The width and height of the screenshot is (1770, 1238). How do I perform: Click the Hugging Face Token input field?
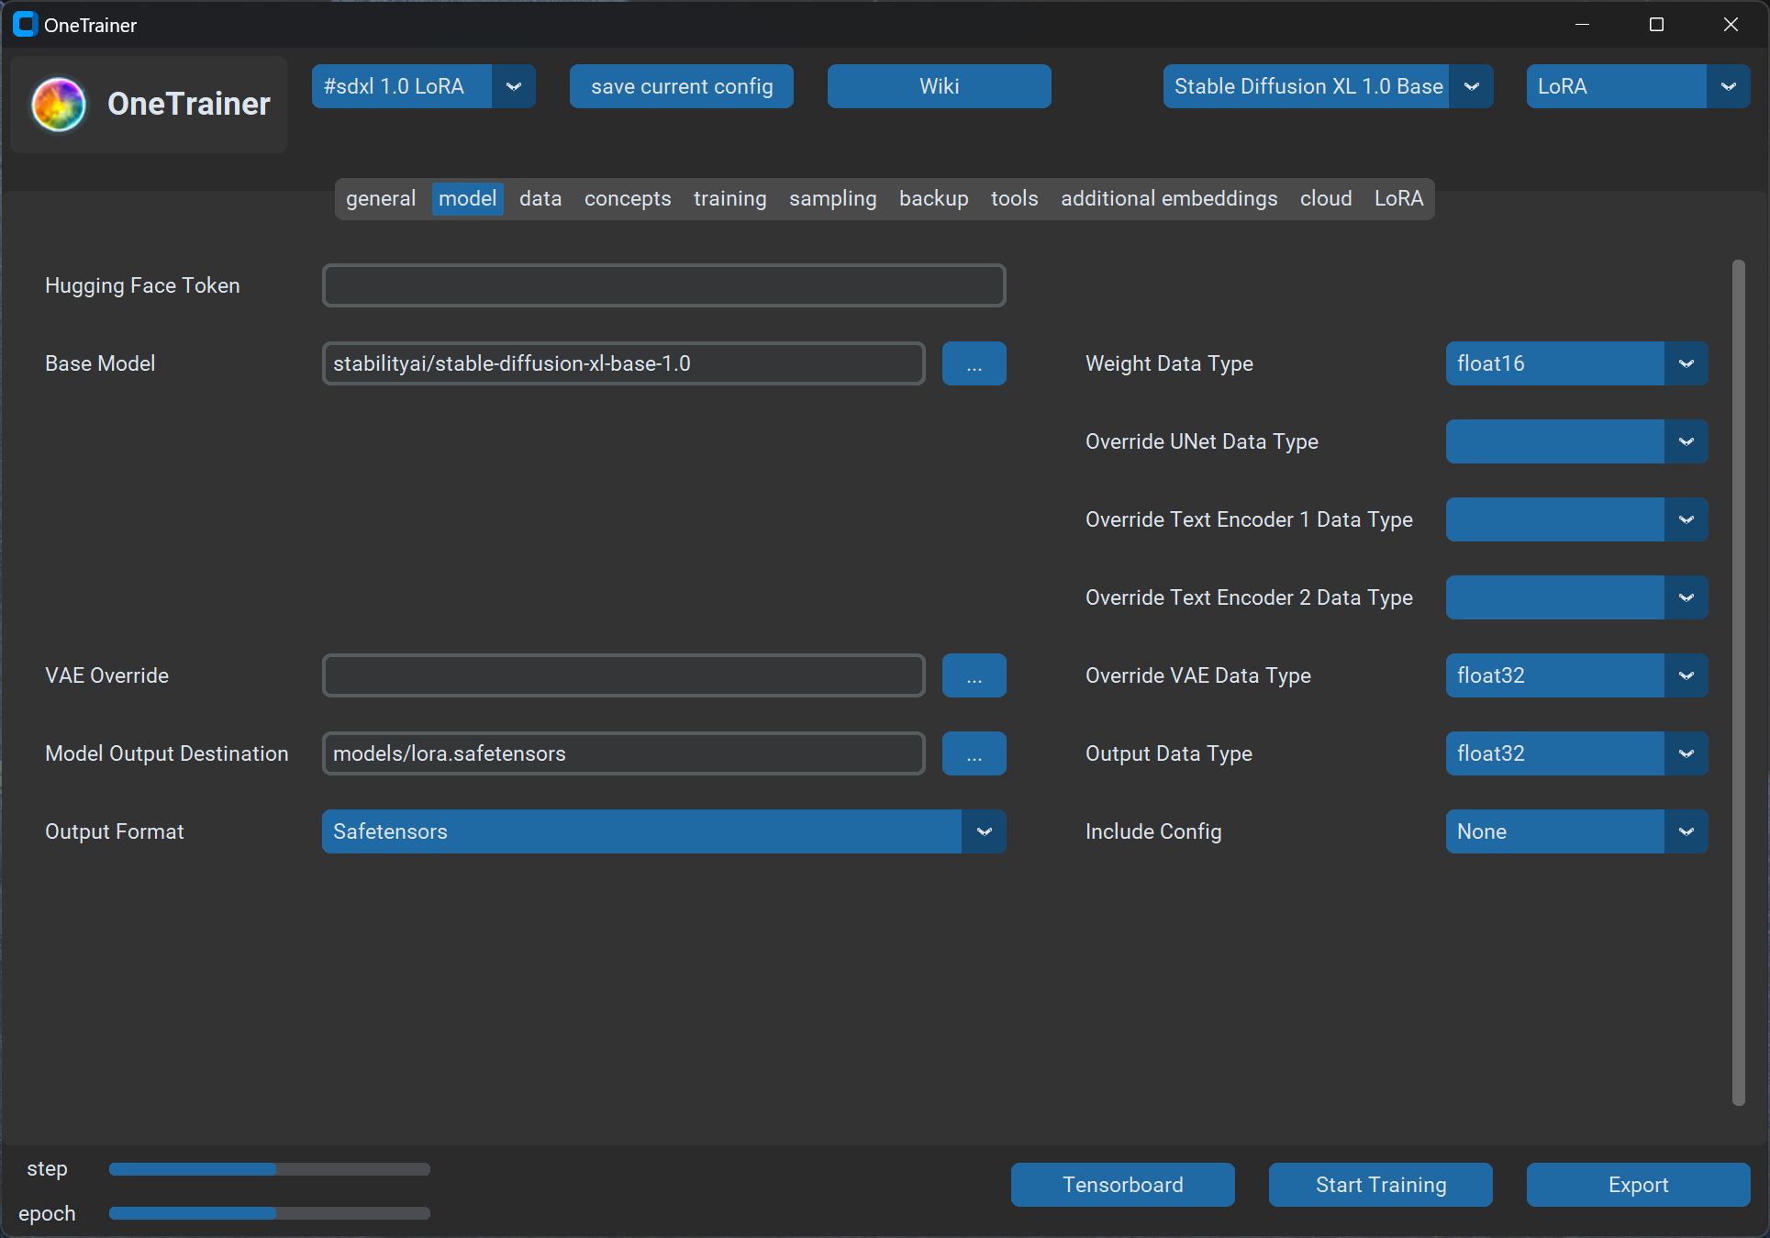[x=663, y=285]
